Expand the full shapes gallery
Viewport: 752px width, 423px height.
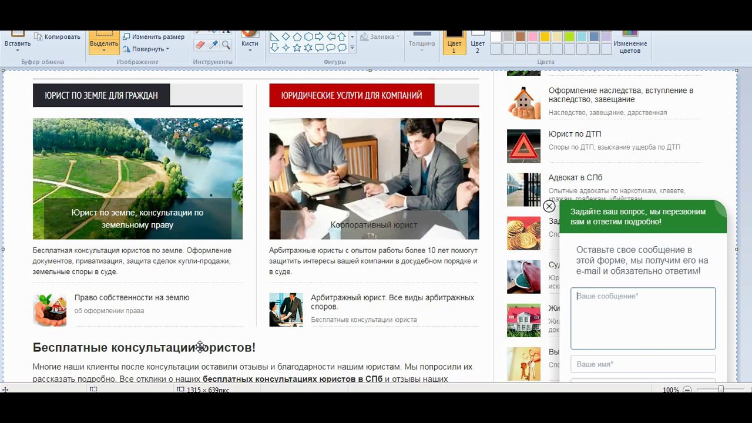click(352, 48)
